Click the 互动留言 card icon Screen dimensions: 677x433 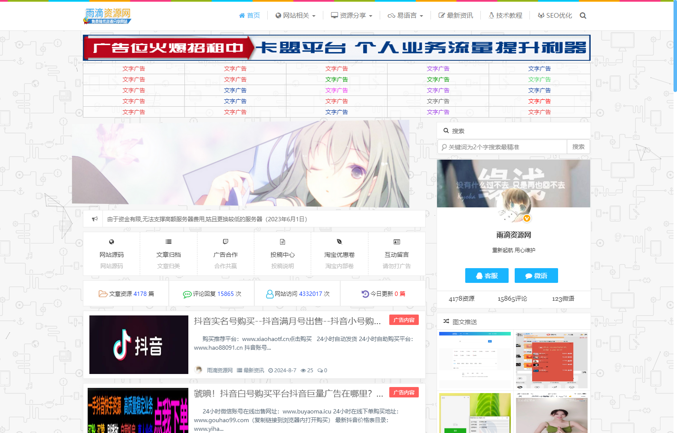397,242
